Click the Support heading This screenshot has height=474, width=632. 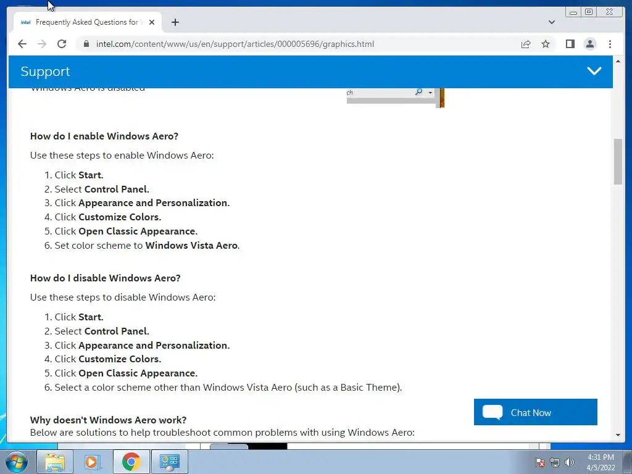click(x=45, y=72)
